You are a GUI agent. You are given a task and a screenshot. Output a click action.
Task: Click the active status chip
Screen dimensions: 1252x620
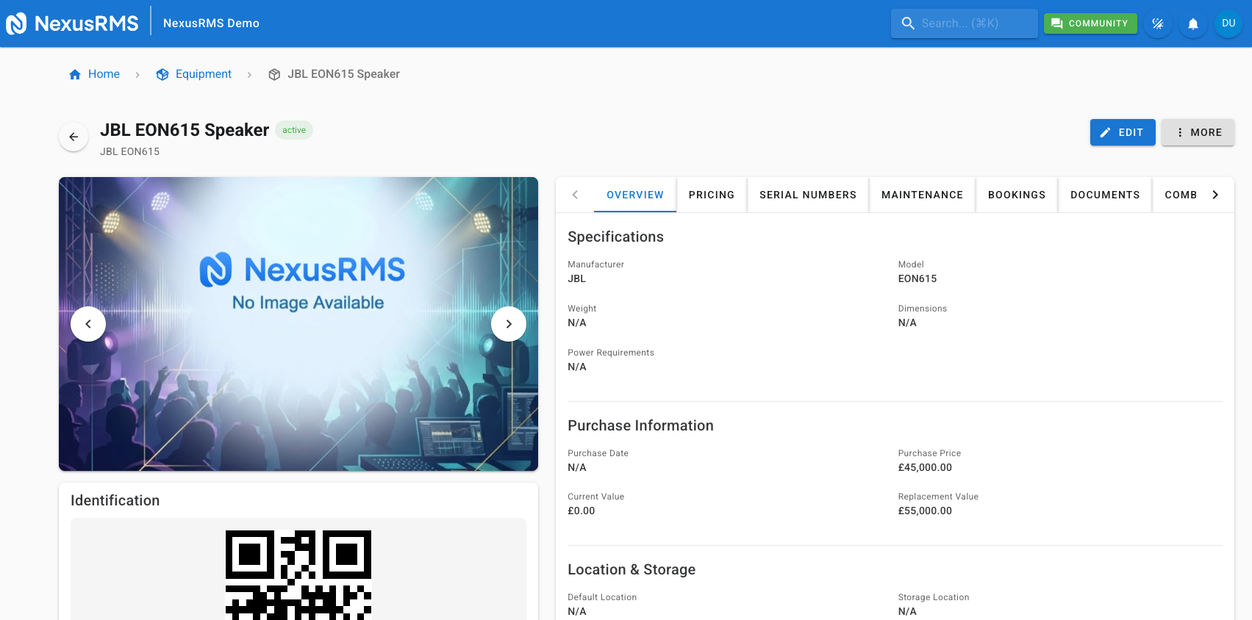pyautogui.click(x=294, y=130)
